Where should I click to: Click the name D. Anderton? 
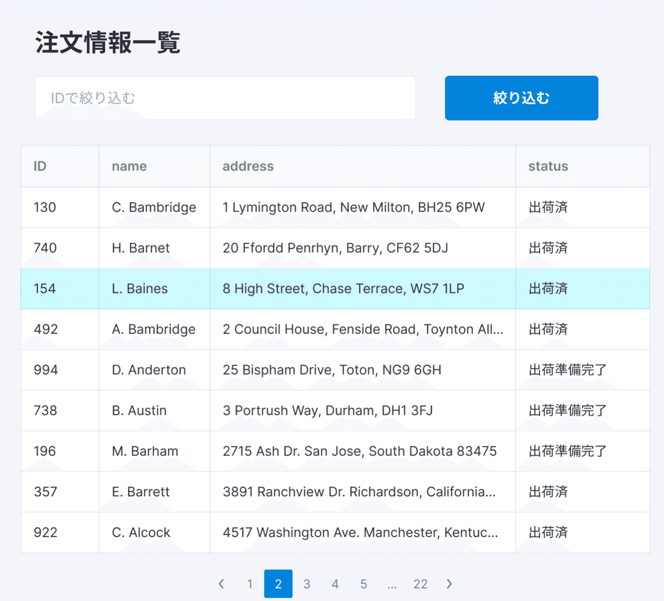pos(149,370)
